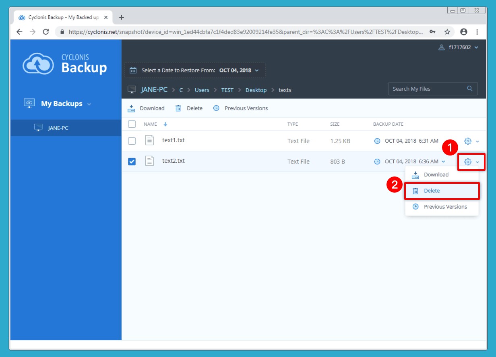Click the search magnifier icon
496x357 pixels.
pos(469,89)
